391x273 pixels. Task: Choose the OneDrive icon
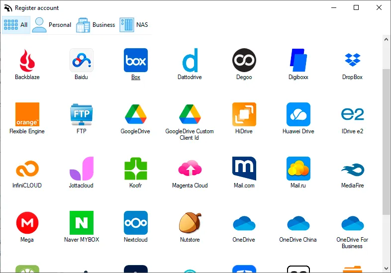click(x=244, y=223)
